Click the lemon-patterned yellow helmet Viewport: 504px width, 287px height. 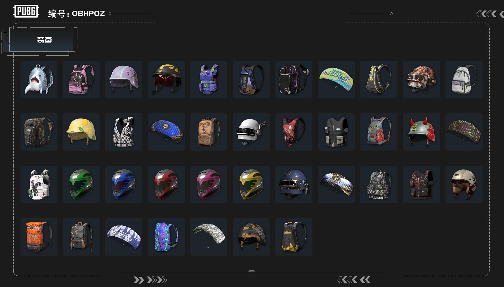click(81, 132)
